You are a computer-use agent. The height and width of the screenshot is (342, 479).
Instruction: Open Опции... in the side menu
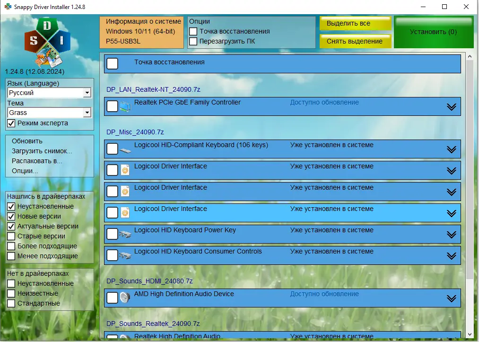pos(25,171)
